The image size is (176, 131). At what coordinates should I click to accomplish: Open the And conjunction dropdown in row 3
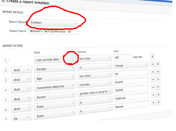pyautogui.click(x=22, y=80)
